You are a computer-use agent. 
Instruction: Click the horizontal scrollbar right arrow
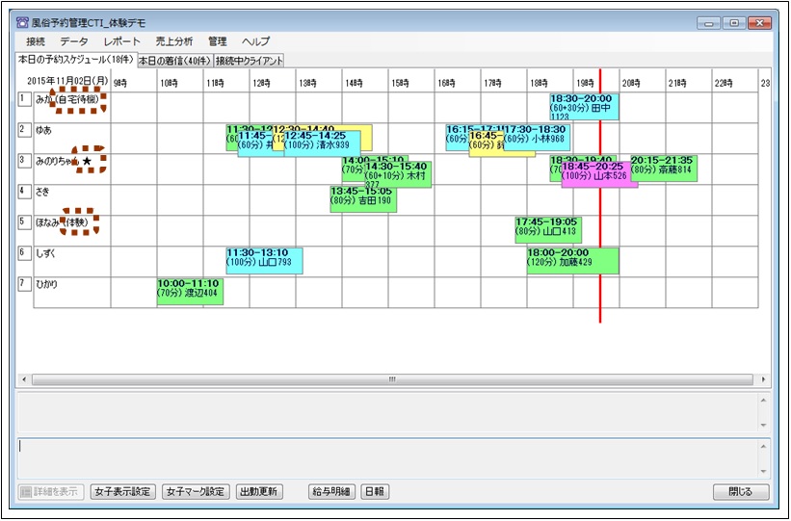point(764,379)
